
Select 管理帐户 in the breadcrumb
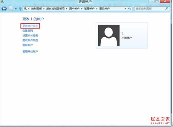point(89,8)
